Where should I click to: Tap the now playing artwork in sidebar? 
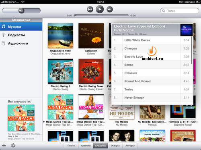(21, 118)
